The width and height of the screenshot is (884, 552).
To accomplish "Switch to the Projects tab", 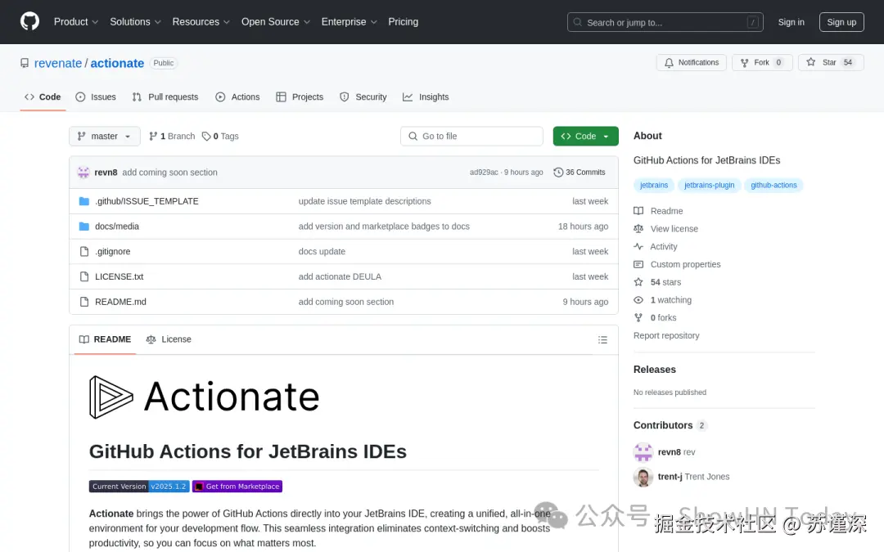I will [300, 96].
